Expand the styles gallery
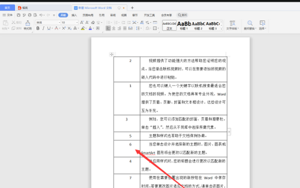300x188 pixels. (221, 28)
